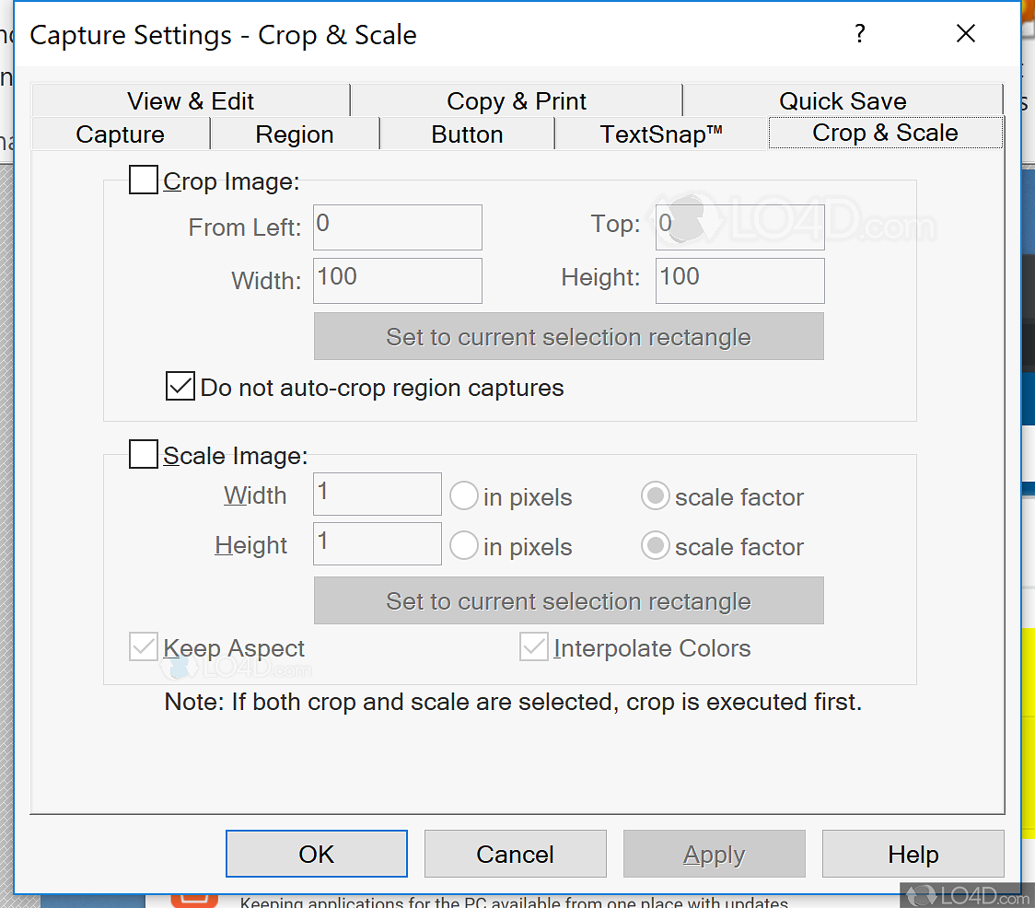Viewport: 1035px width, 908px height.
Task: Uncheck Do not auto-crop region captures
Action: 180,387
